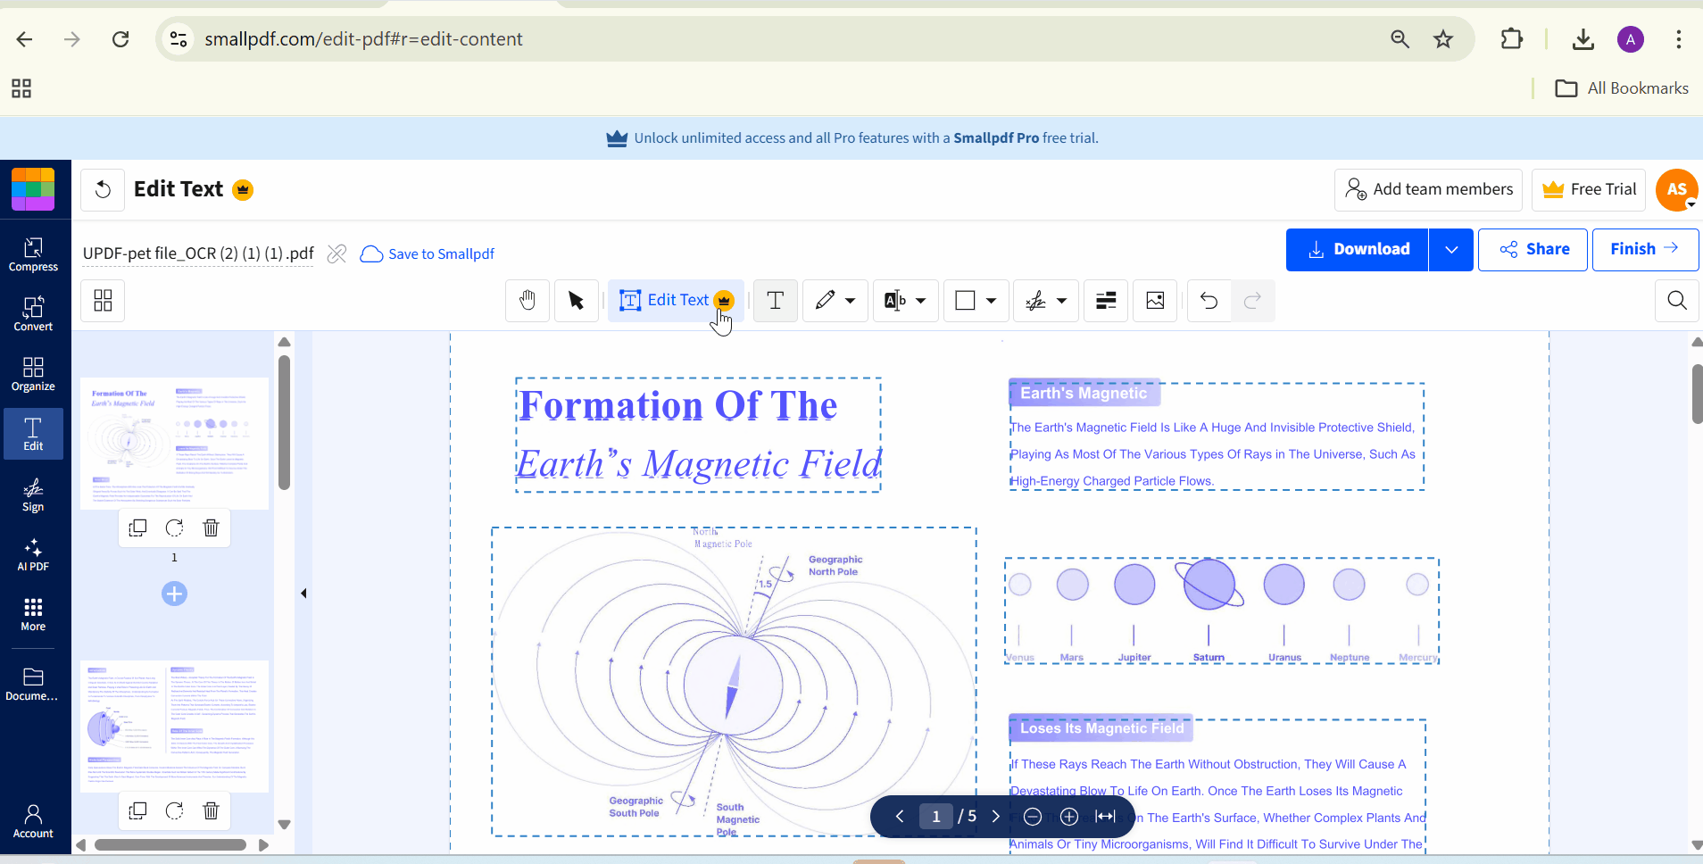The height and width of the screenshot is (864, 1703).
Task: Click the reset/back button beside Edit Text title
Action: (x=103, y=189)
